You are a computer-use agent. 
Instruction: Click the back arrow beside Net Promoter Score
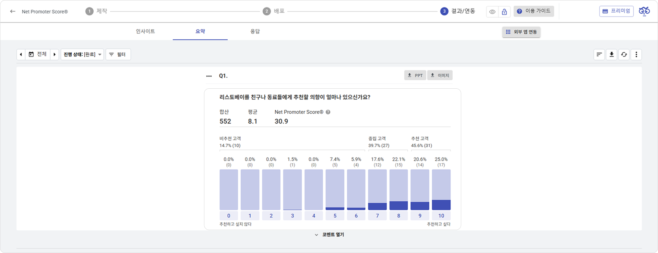pos(13,12)
